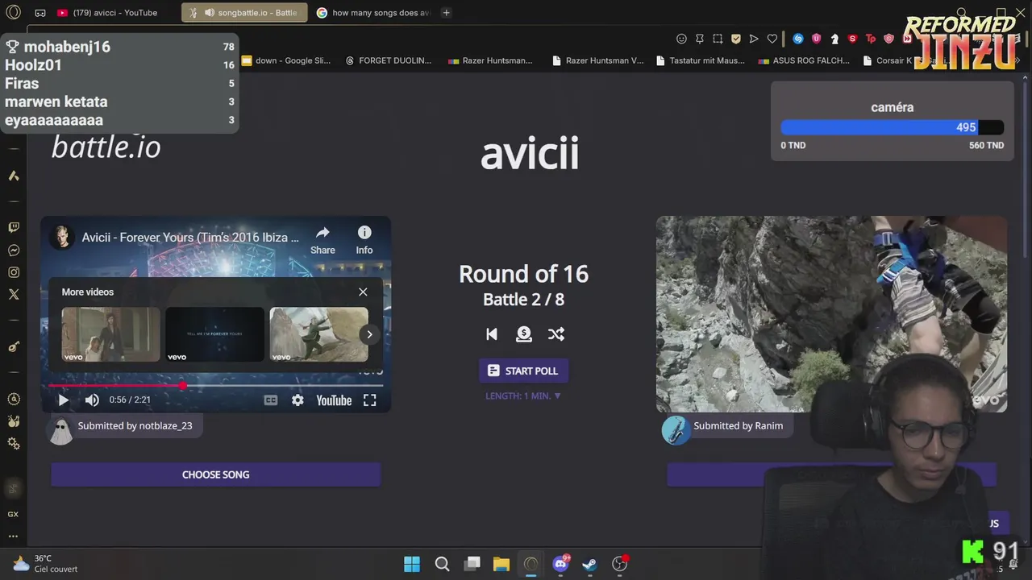Click the workspace icon beside Opera logo
The width and height of the screenshot is (1032, 580).
tap(40, 13)
